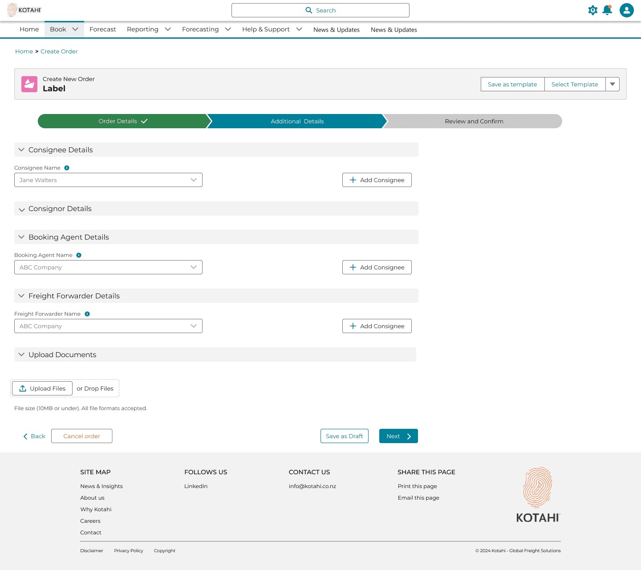
Task: Open the Help & Support menu
Action: tap(272, 29)
